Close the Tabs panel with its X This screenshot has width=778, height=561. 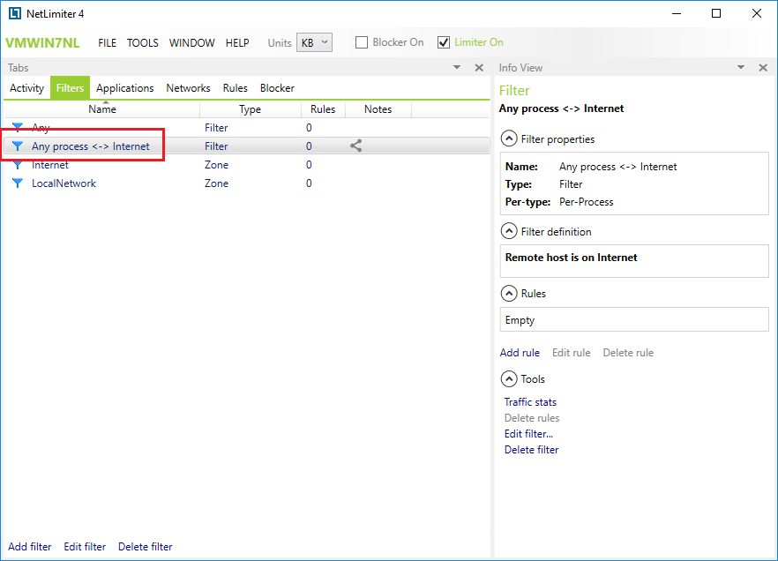point(479,68)
